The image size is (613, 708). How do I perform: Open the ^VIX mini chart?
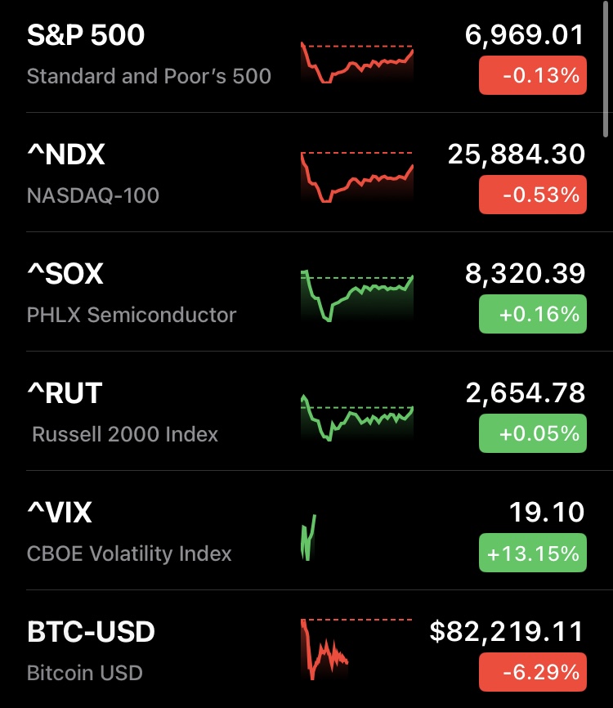308,537
